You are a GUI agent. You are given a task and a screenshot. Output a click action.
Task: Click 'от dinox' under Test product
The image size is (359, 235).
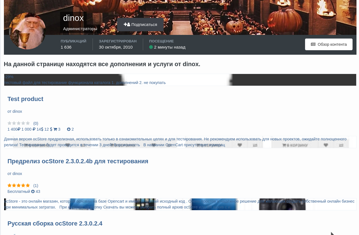point(15,111)
